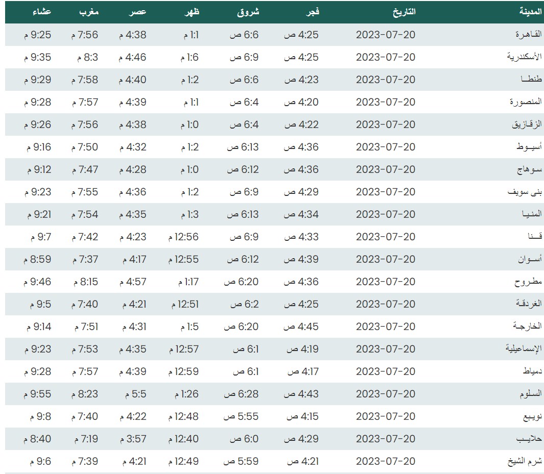Select the 3:57 م Asr time for حلايب
544x474 pixels.
click(x=133, y=439)
